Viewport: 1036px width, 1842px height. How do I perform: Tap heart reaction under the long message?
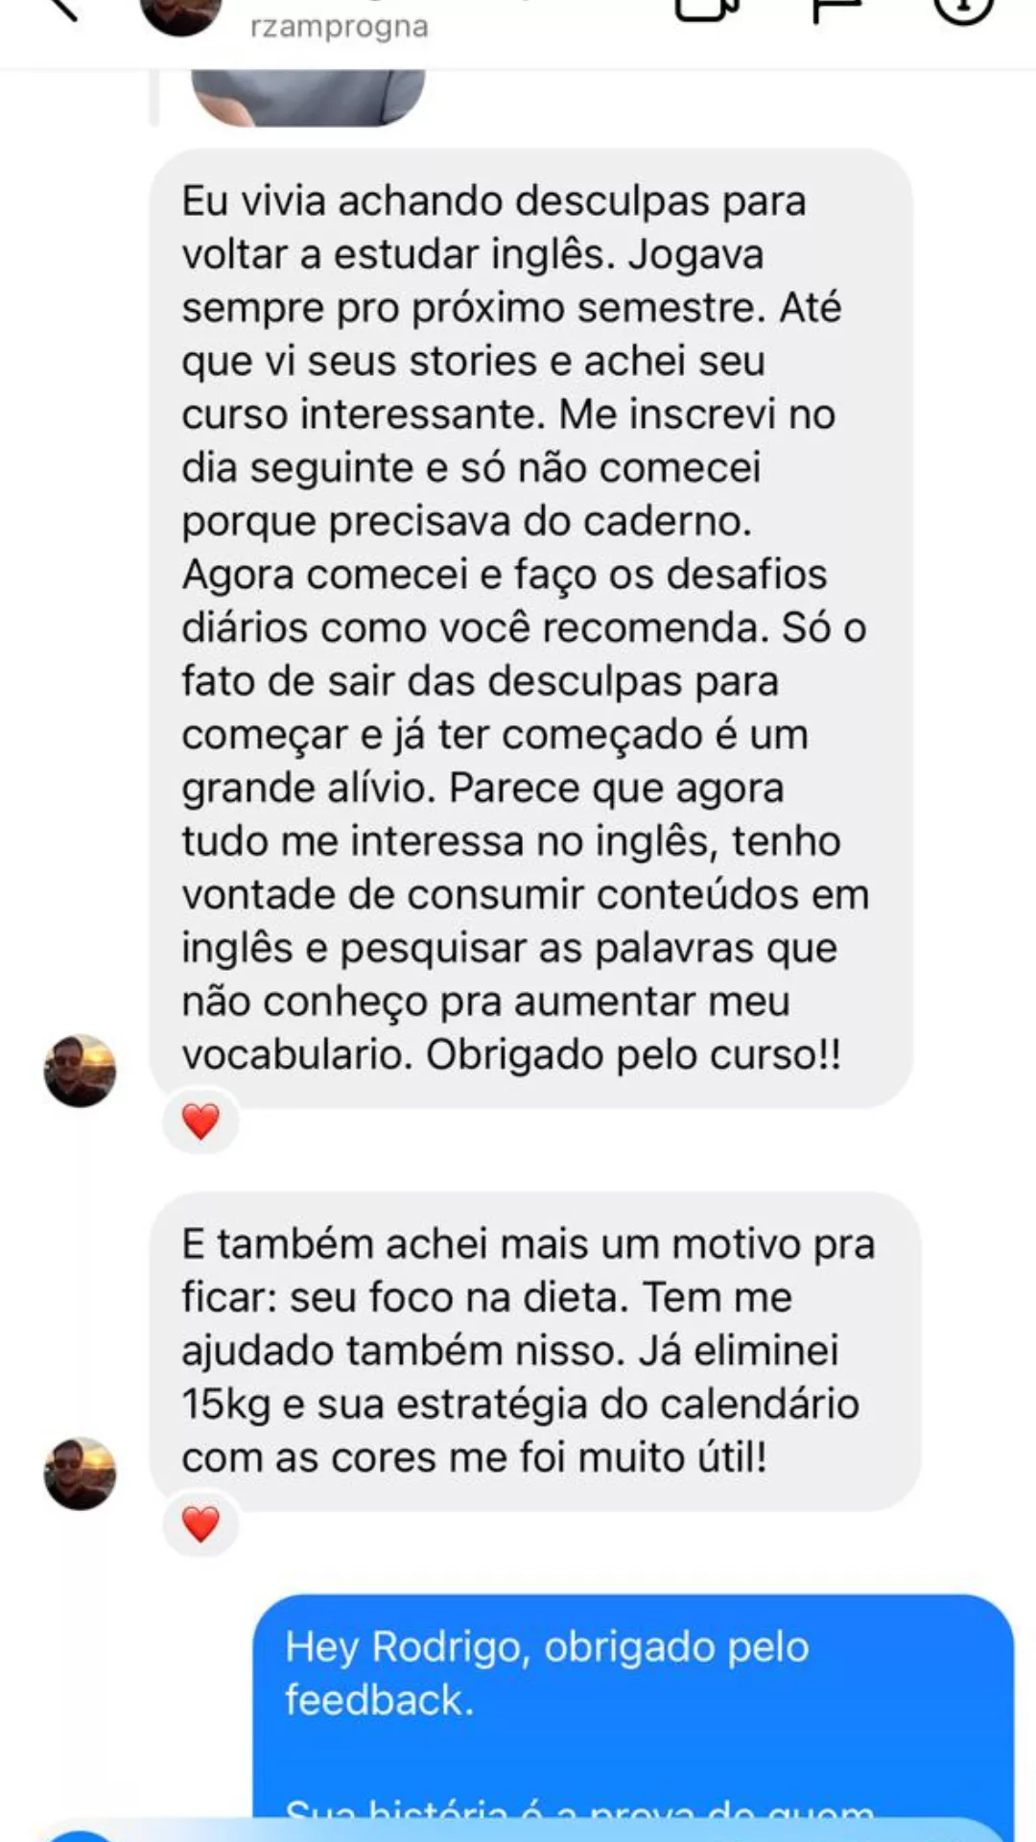200,1121
